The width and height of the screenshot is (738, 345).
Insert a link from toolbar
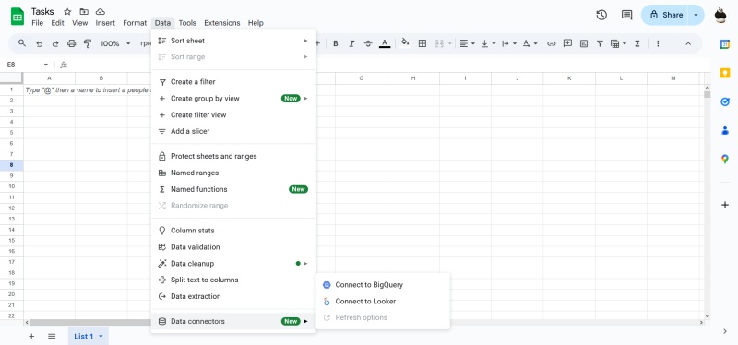551,43
